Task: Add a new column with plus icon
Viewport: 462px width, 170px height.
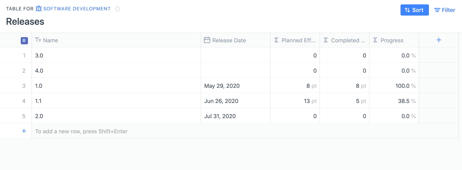Action: tap(439, 40)
